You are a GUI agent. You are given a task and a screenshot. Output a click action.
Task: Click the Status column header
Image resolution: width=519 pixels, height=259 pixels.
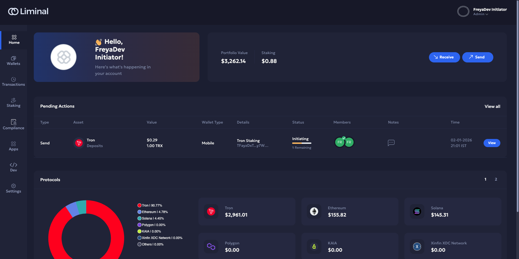pos(298,122)
